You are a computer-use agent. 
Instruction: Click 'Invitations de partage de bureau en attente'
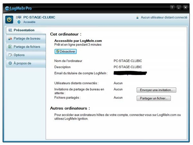79,91
